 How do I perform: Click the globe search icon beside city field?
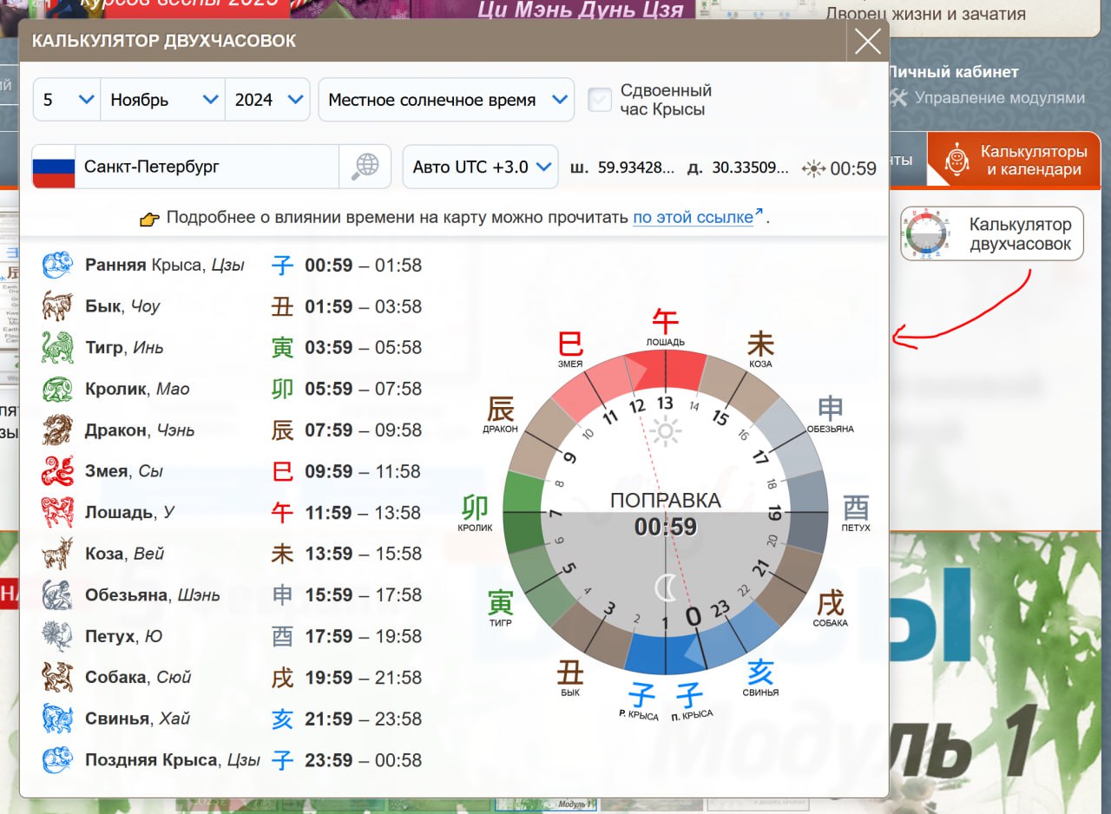(x=365, y=167)
